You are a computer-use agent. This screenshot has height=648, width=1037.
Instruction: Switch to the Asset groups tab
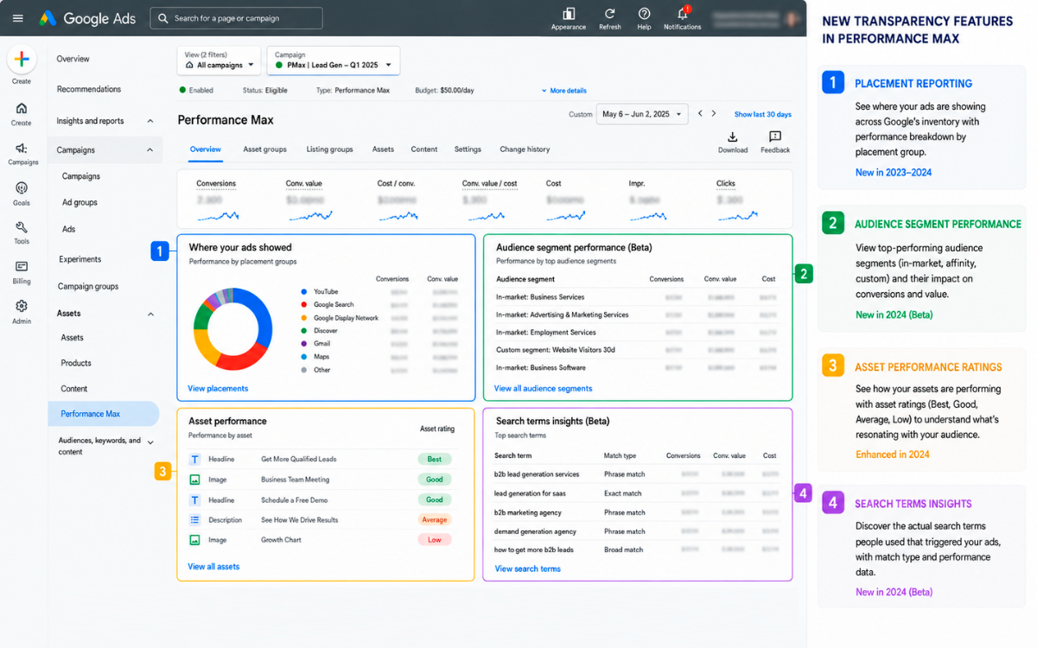pos(264,149)
